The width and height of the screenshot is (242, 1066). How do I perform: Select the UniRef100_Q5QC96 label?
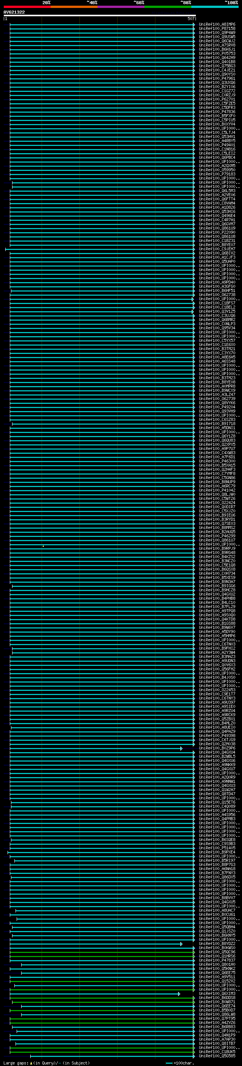(217, 952)
